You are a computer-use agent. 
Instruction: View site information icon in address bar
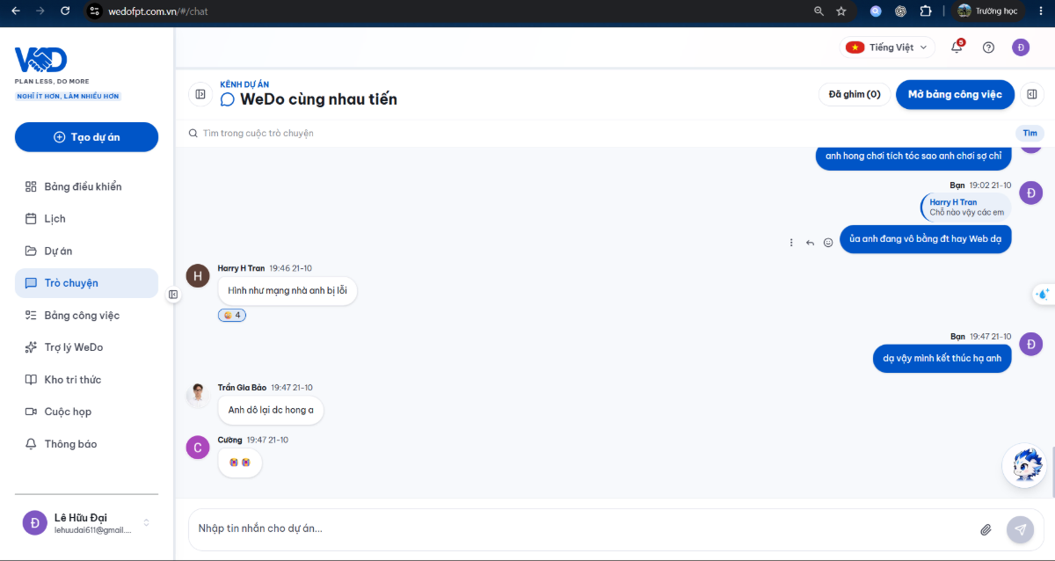pos(95,11)
